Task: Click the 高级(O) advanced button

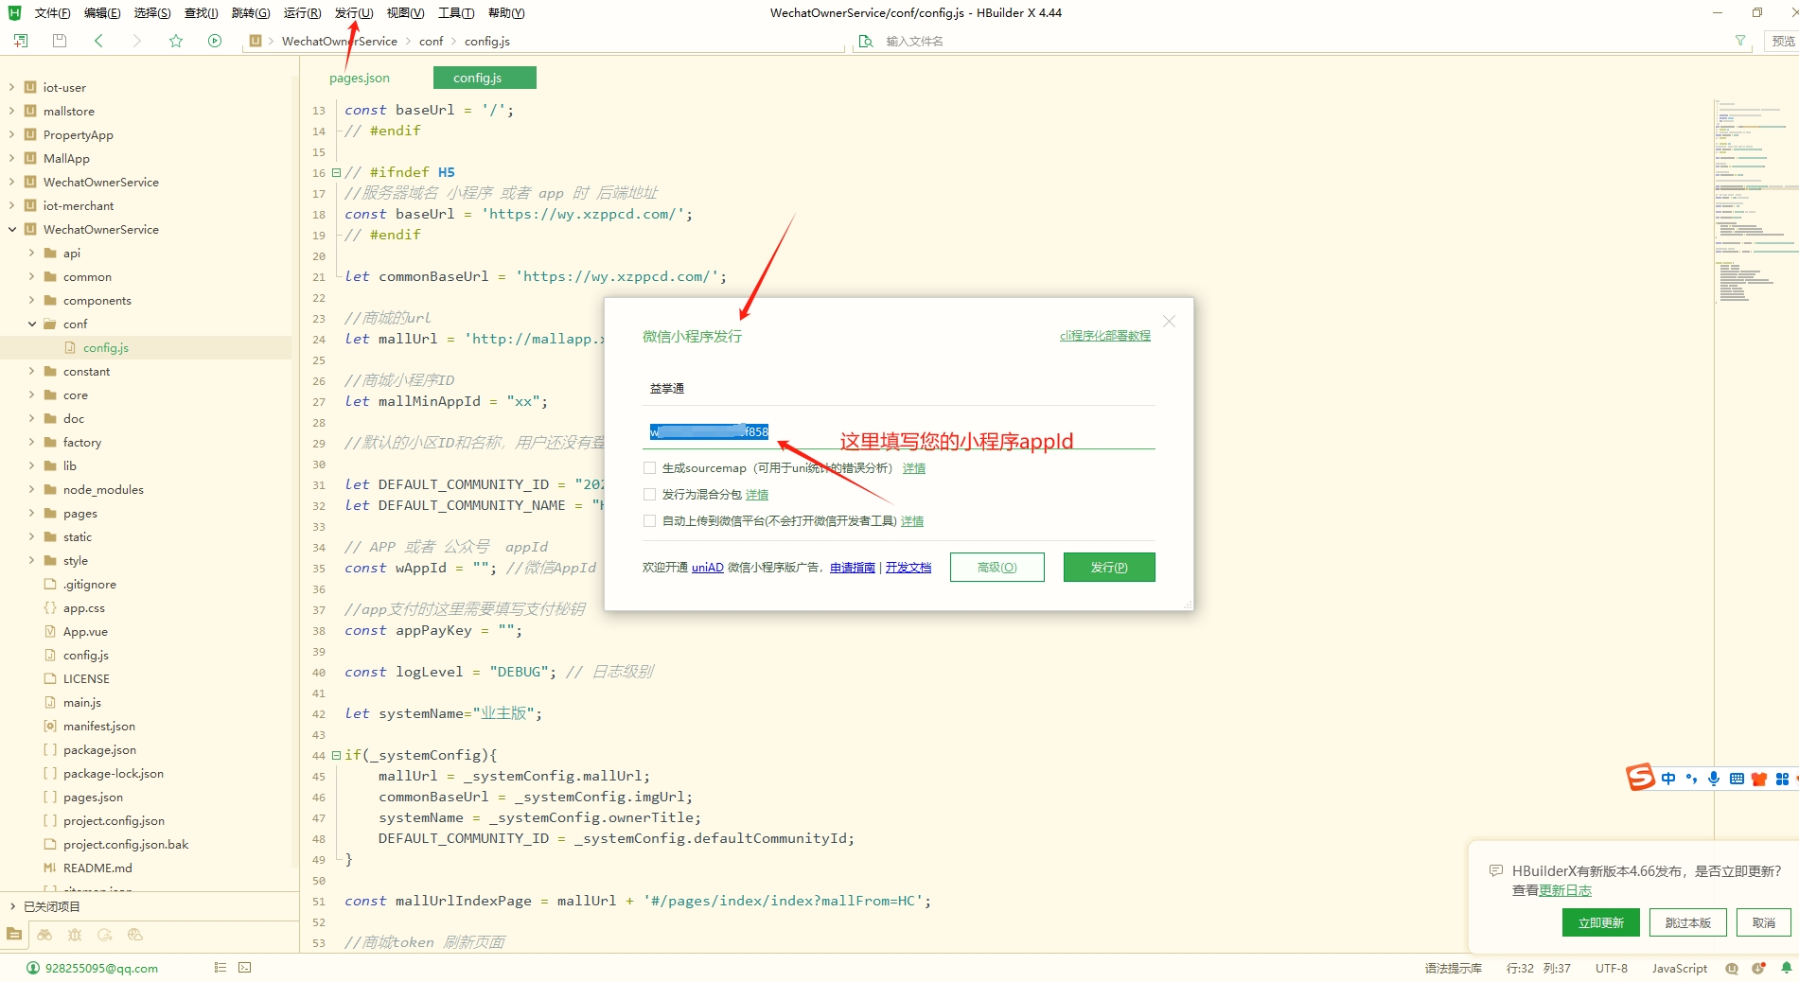Action: (x=997, y=568)
